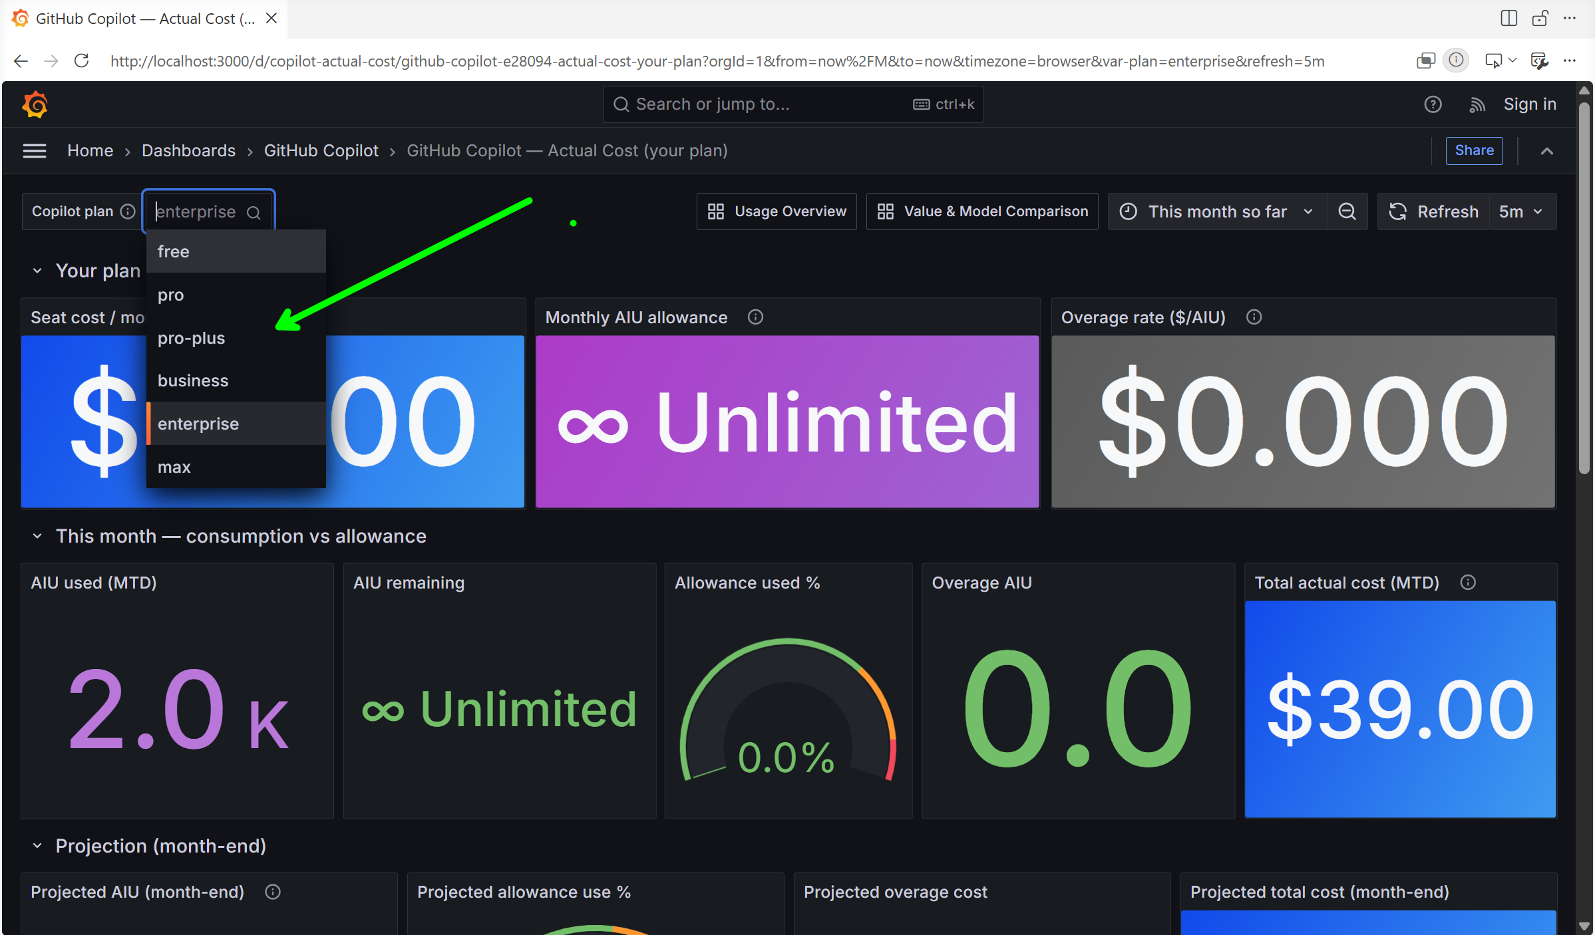Viewport: 1595px width, 935px height.
Task: Select the pro plan option
Action: click(236, 295)
